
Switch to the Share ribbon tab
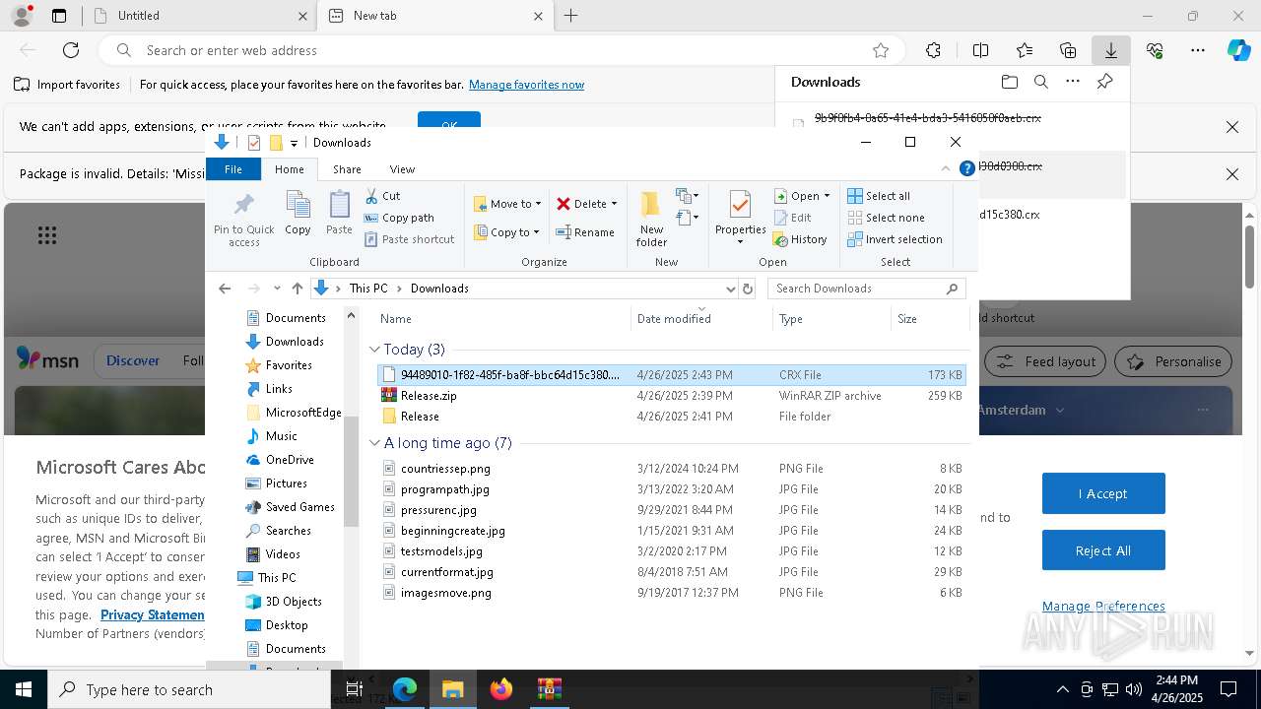point(347,169)
